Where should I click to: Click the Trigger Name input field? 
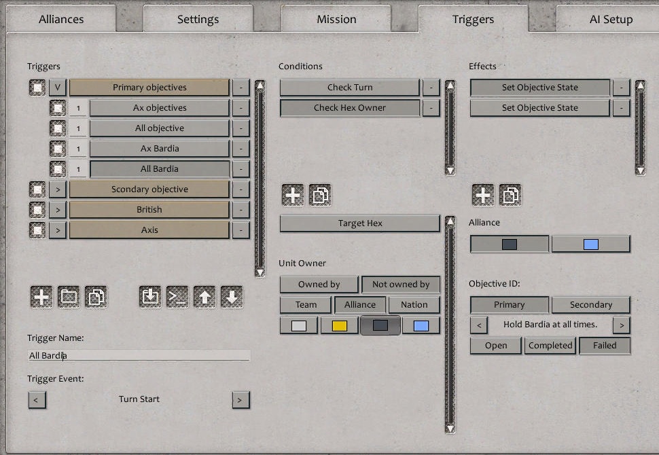(139, 355)
